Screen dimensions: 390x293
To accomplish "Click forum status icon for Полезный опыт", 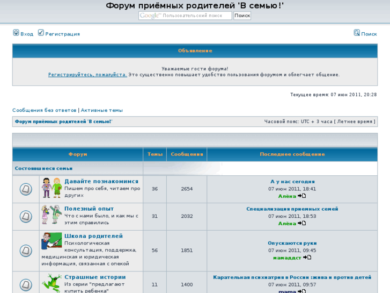I will point(26,217).
